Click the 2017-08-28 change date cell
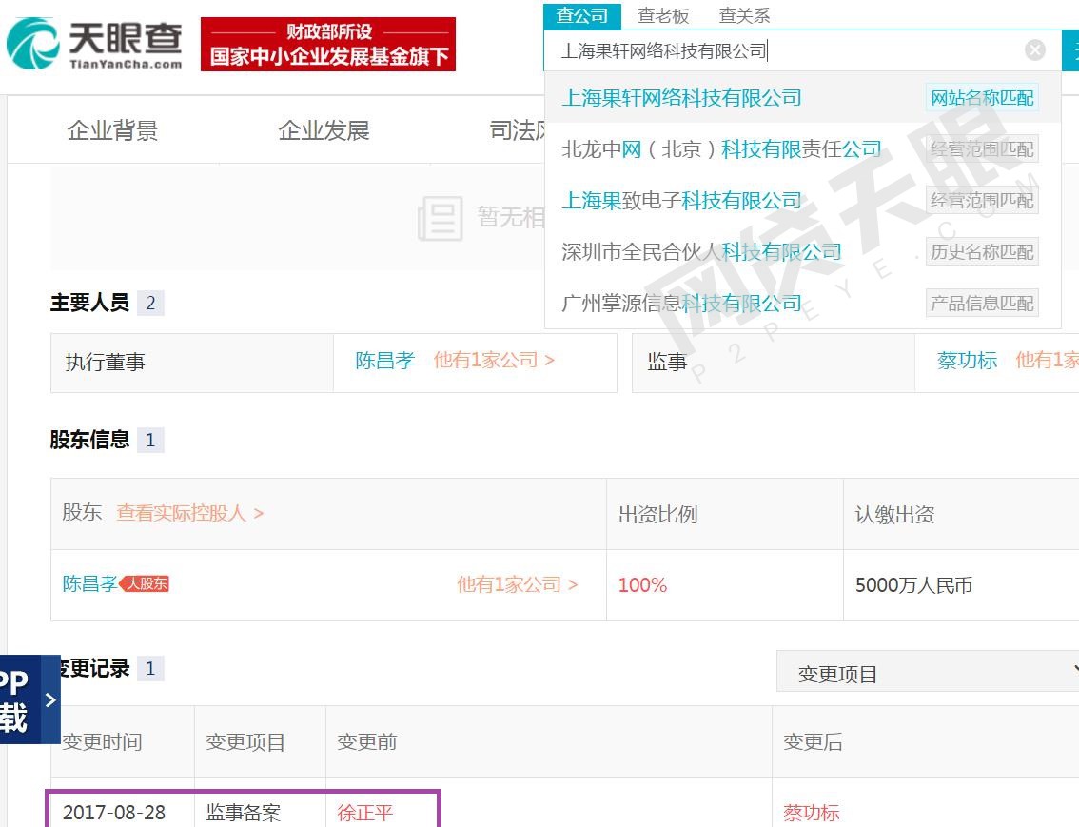Viewport: 1079px width, 827px height. point(114,813)
